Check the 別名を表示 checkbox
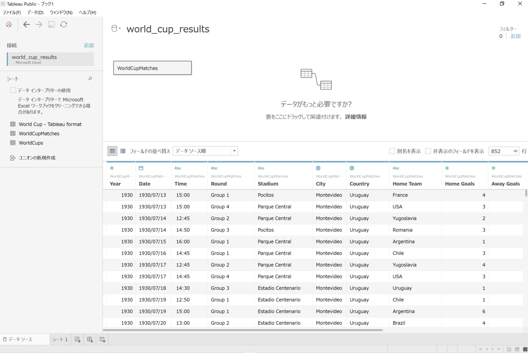Image resolution: width=528 pixels, height=353 pixels. click(392, 151)
